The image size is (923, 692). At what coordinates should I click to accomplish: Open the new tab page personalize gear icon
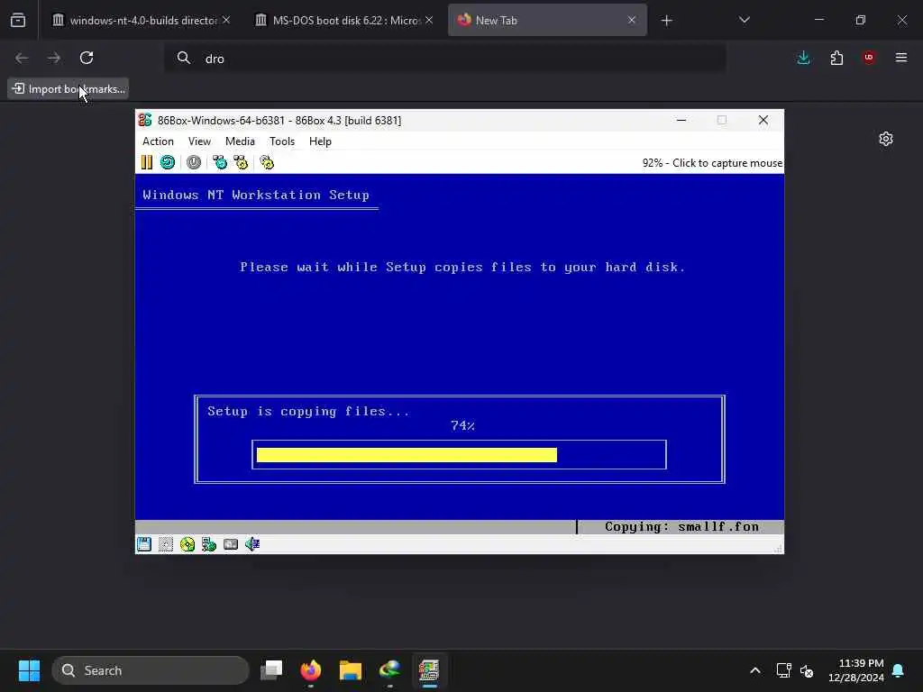click(x=886, y=139)
